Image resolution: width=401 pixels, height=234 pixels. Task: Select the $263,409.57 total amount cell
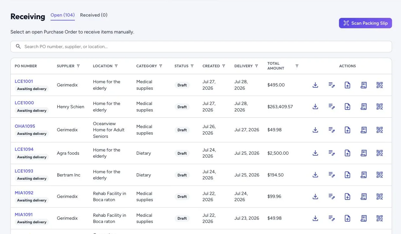[280, 107]
